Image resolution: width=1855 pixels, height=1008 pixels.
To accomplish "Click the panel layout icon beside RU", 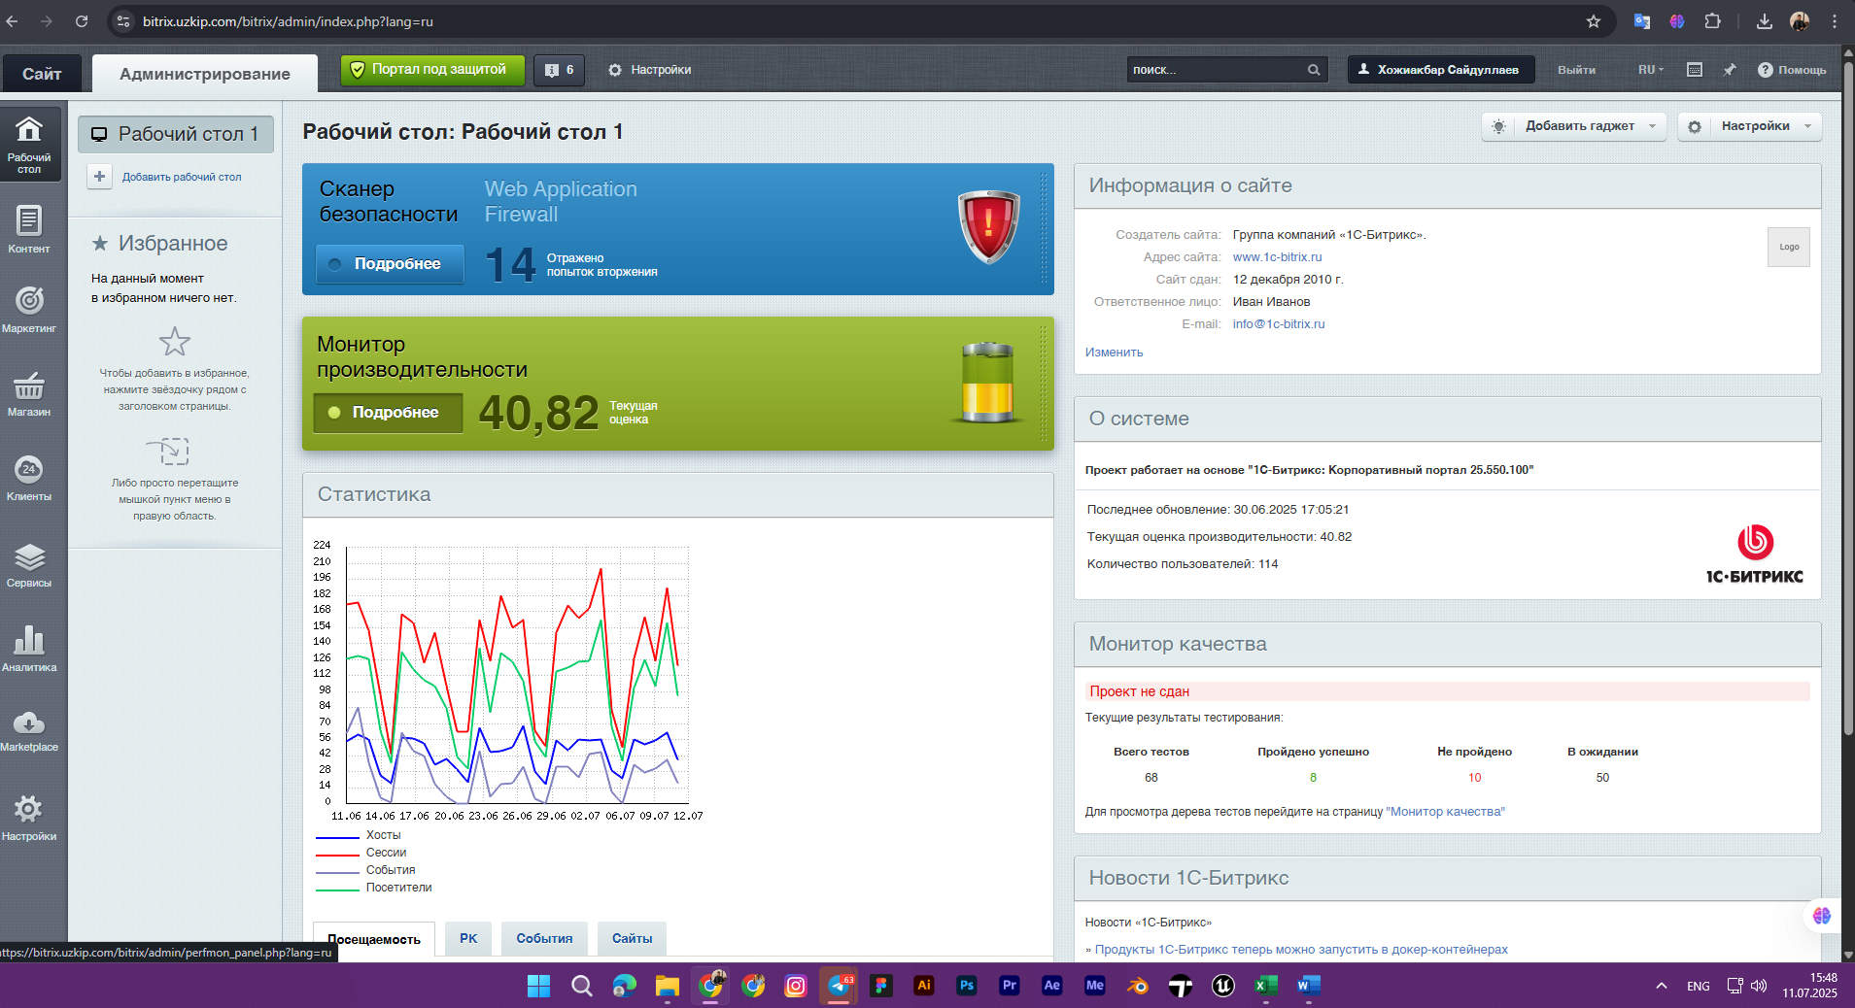I will [x=1695, y=70].
